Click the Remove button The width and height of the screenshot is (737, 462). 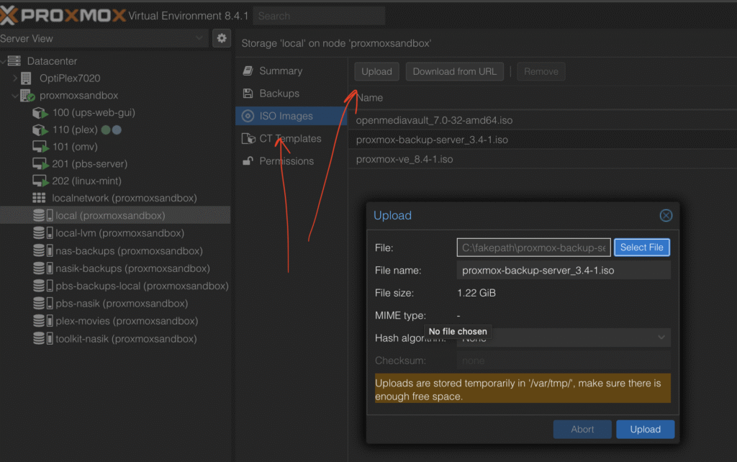[541, 71]
